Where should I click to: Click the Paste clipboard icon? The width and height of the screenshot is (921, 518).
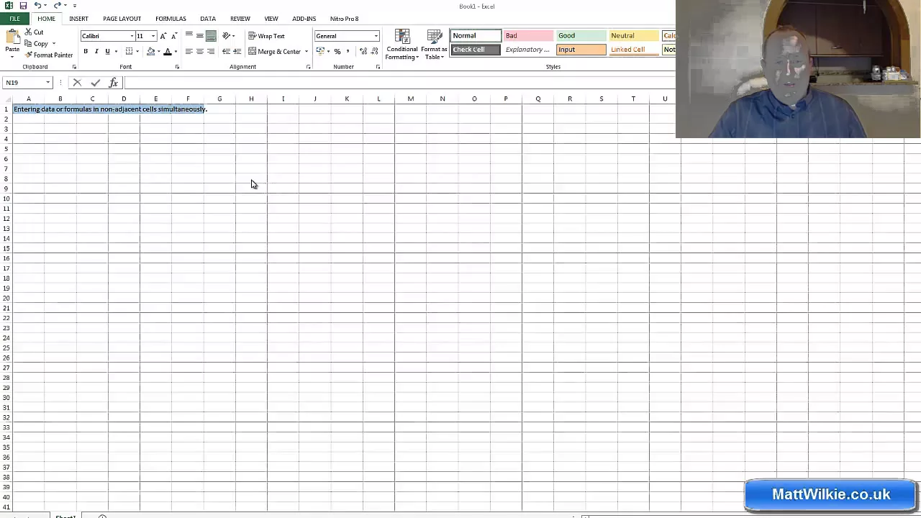12,37
